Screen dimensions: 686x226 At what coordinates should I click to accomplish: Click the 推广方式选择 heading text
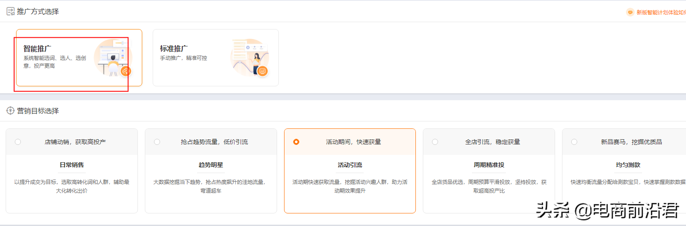[x=38, y=11]
